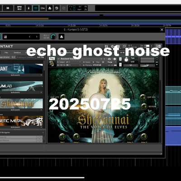Viewport: 181px width, 181px height.
Task: Select the Shevannai library banner
Action: 21,104
